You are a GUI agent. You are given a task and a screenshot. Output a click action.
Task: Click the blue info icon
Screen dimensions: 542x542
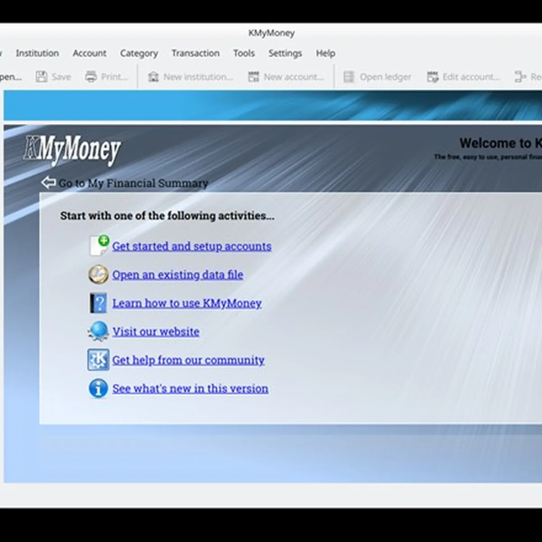click(x=98, y=388)
